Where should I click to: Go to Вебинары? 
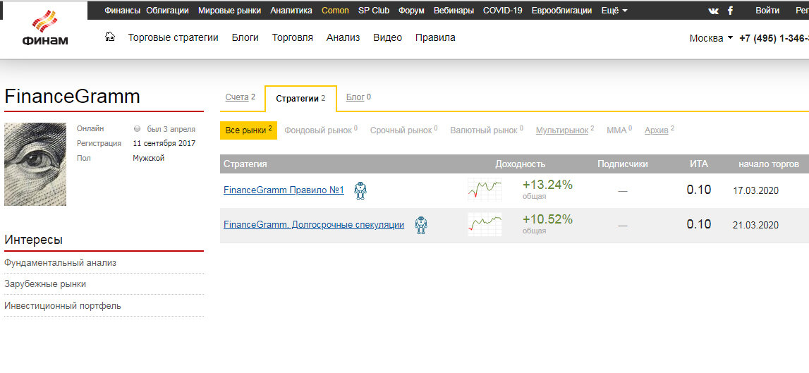(x=454, y=11)
